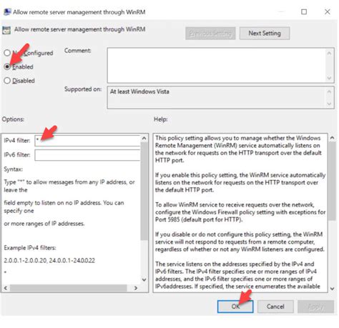Maximize the policy dialog window

click(304, 11)
